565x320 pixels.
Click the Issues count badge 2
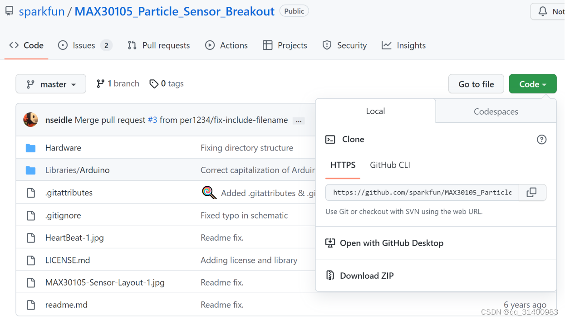click(x=106, y=45)
